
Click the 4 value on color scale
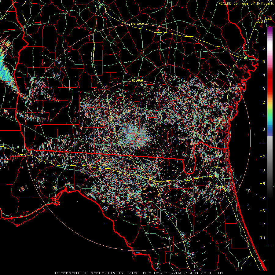coord(264,75)
